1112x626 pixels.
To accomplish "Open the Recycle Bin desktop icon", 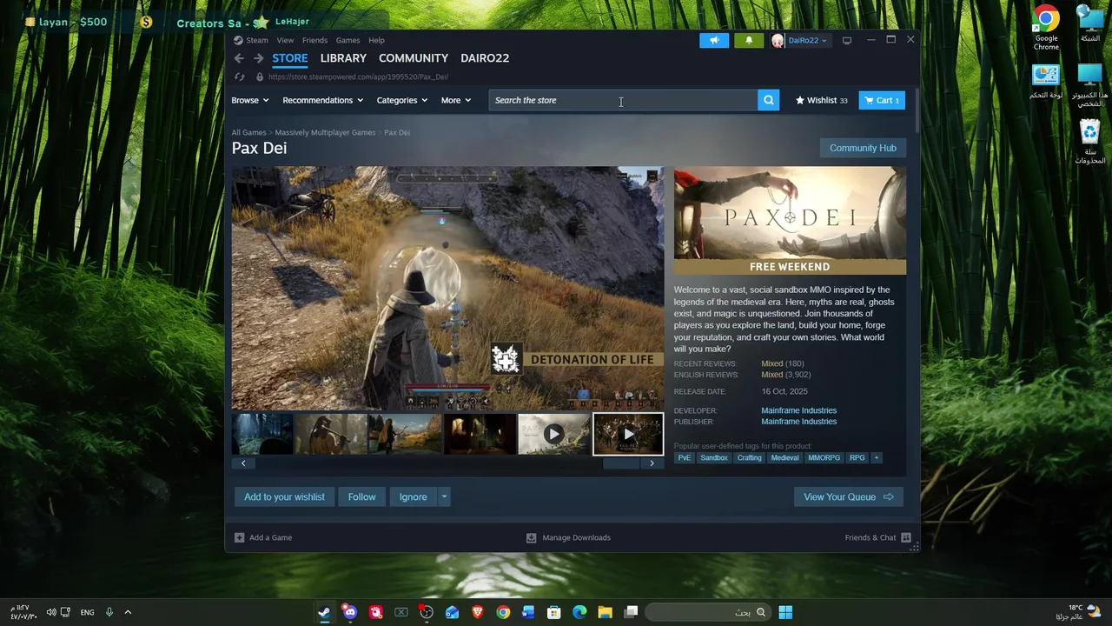I will 1089,142.
